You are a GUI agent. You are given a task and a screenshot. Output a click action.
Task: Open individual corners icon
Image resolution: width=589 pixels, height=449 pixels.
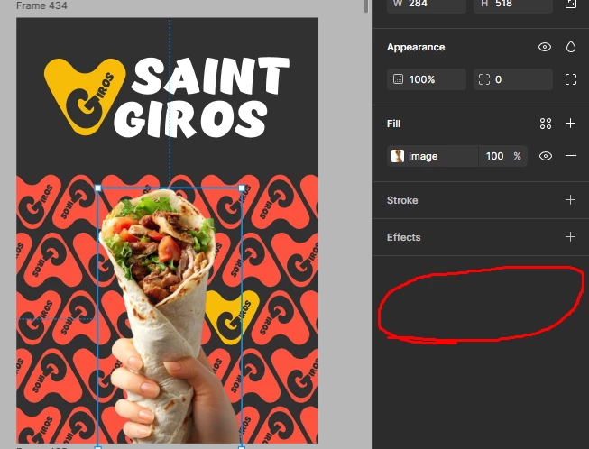[x=571, y=79]
